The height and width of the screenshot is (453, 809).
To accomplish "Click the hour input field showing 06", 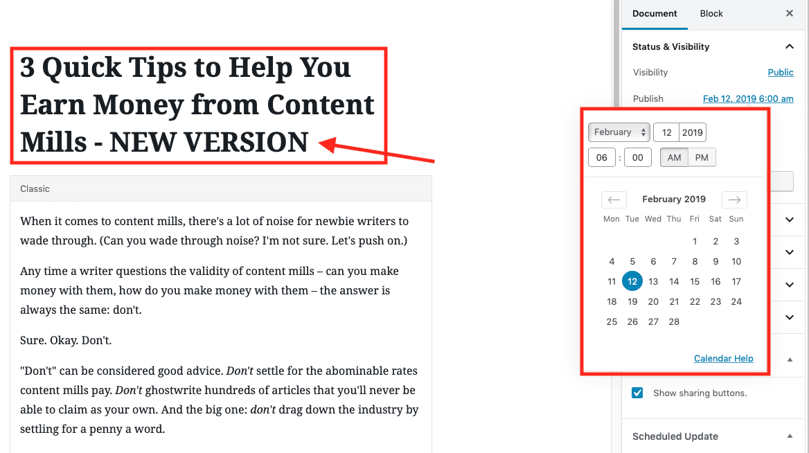I will pos(602,157).
